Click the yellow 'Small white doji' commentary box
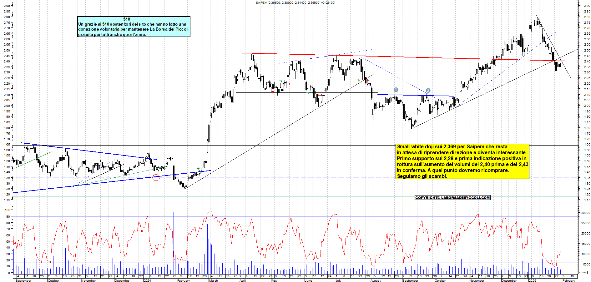The width and height of the screenshot is (591, 282). pyautogui.click(x=462, y=161)
